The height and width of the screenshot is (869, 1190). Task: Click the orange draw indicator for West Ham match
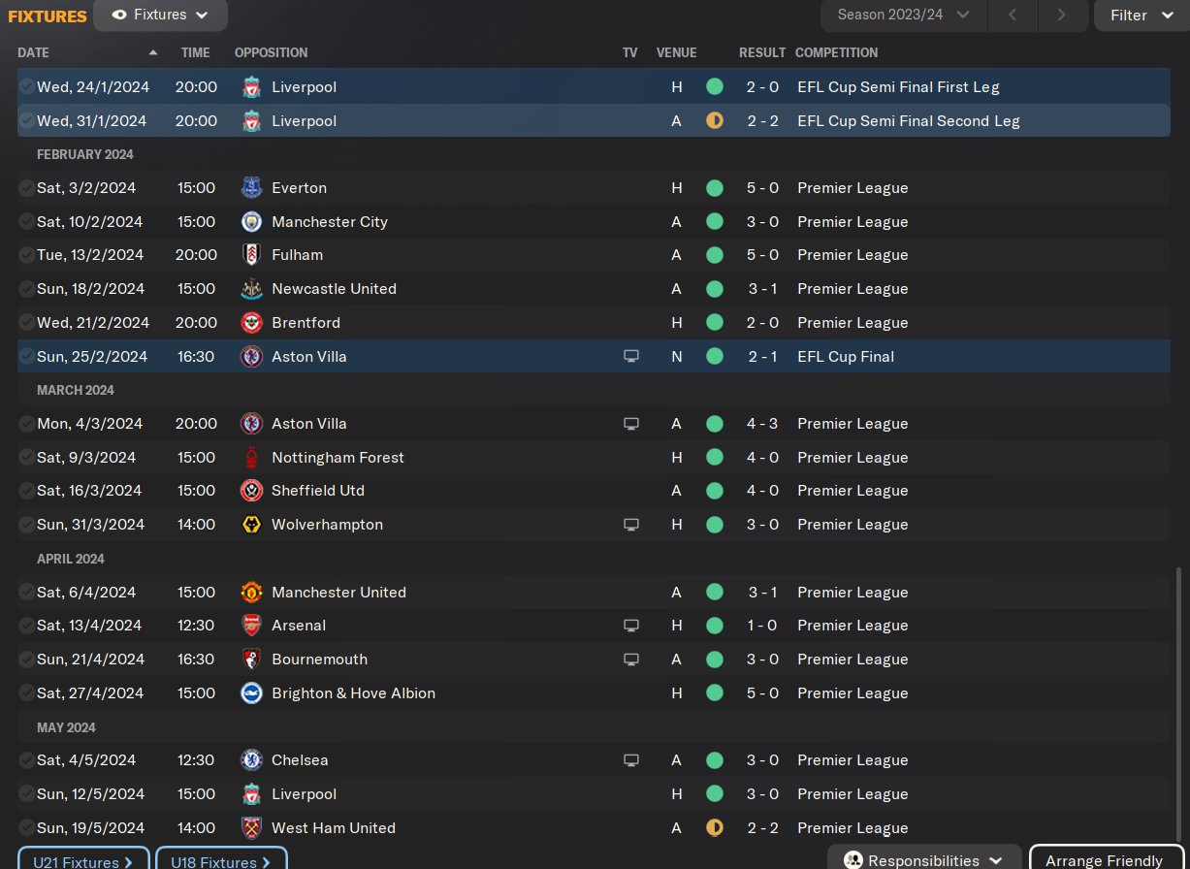click(x=715, y=828)
